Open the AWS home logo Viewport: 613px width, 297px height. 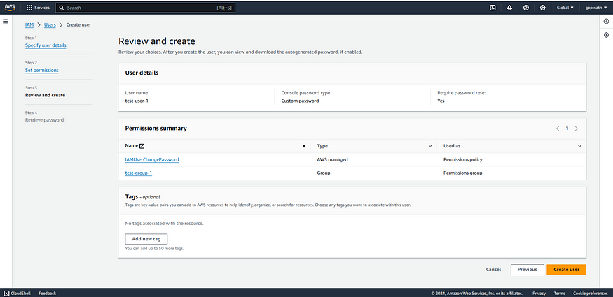10,8
